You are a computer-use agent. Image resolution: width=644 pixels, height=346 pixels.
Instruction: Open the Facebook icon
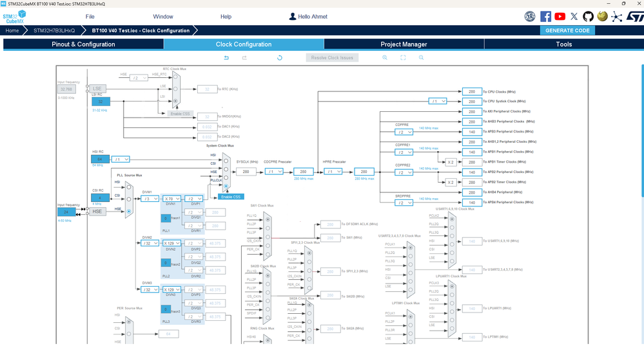pos(545,16)
